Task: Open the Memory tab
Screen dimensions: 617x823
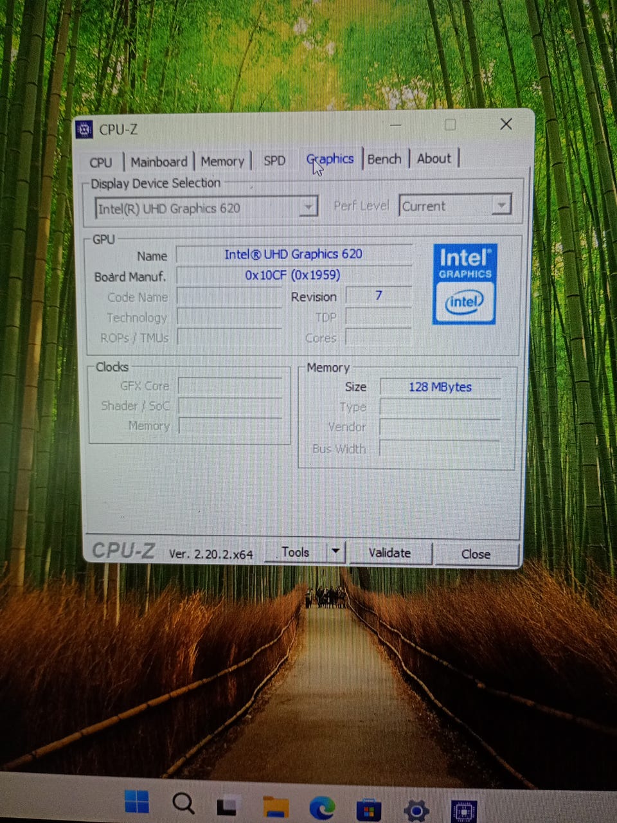Action: [x=222, y=161]
